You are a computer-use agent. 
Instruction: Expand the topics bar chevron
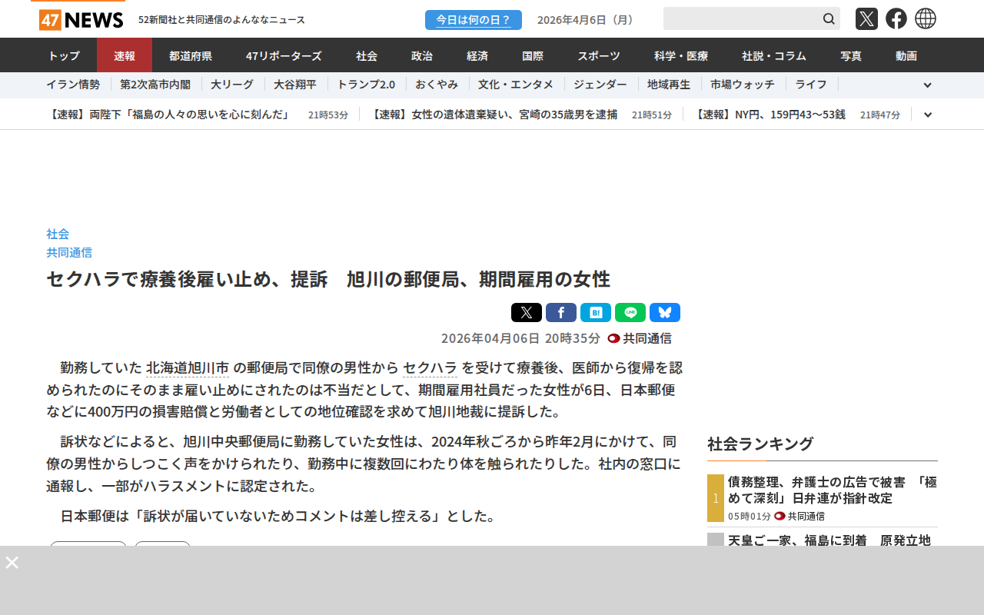[x=928, y=85]
